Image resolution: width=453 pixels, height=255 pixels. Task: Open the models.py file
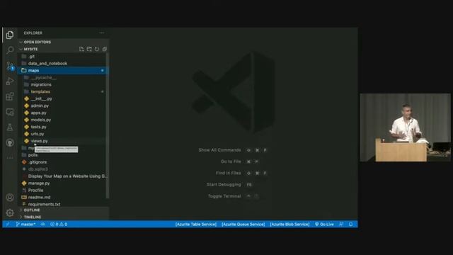click(62, 120)
